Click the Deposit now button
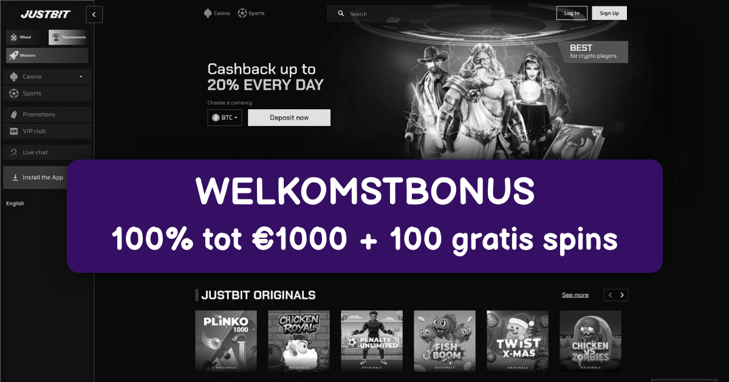Image resolution: width=729 pixels, height=382 pixels. click(289, 118)
